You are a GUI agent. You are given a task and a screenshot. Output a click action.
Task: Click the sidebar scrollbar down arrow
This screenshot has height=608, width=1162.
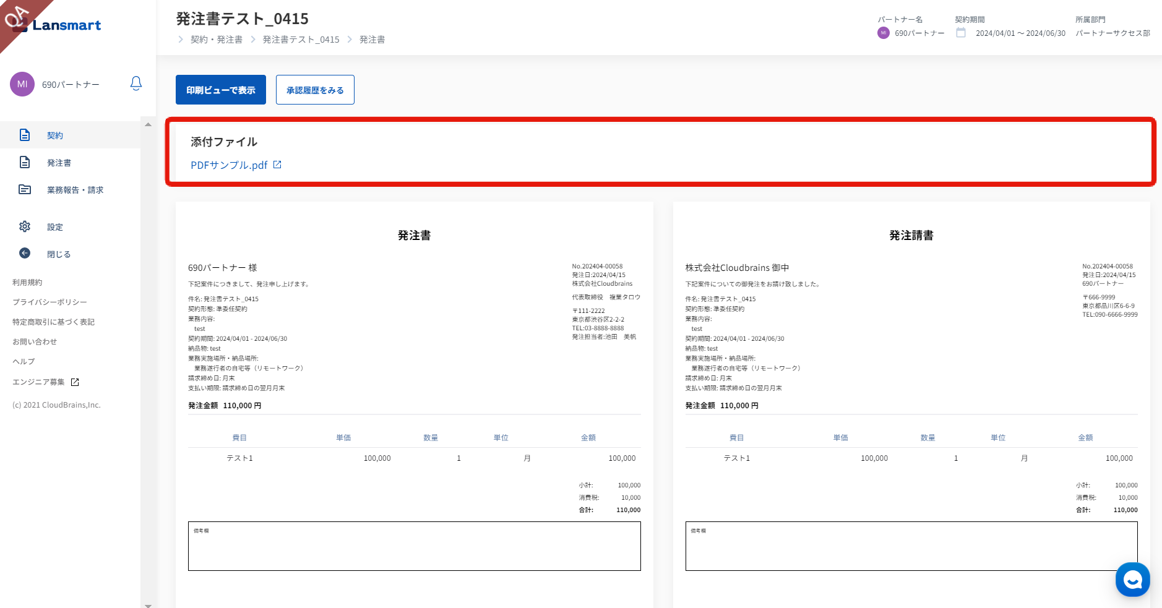[x=148, y=606]
